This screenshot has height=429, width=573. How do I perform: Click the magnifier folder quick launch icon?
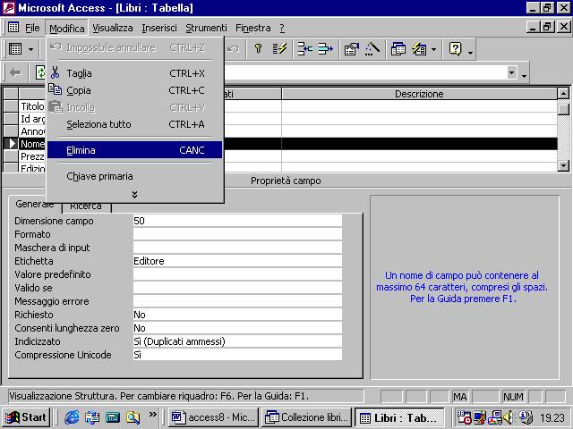(133, 417)
